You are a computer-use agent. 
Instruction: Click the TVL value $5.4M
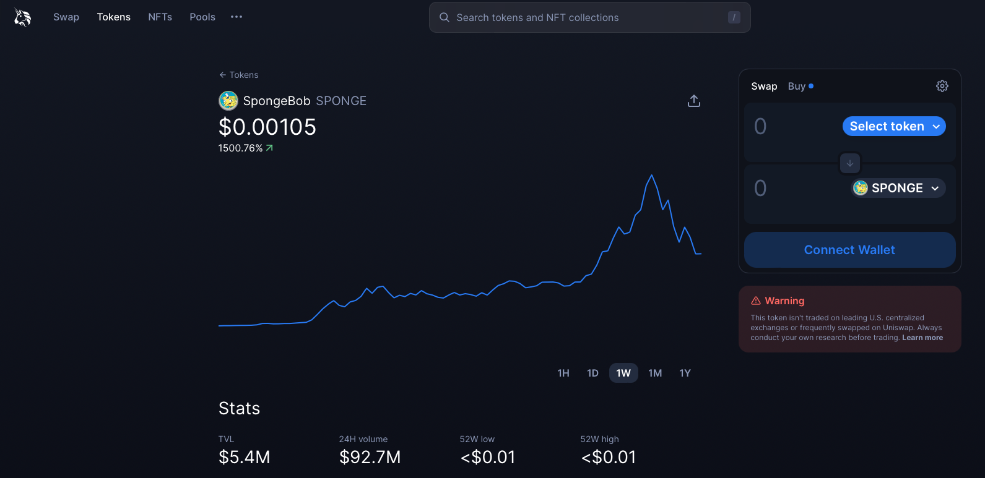click(245, 457)
